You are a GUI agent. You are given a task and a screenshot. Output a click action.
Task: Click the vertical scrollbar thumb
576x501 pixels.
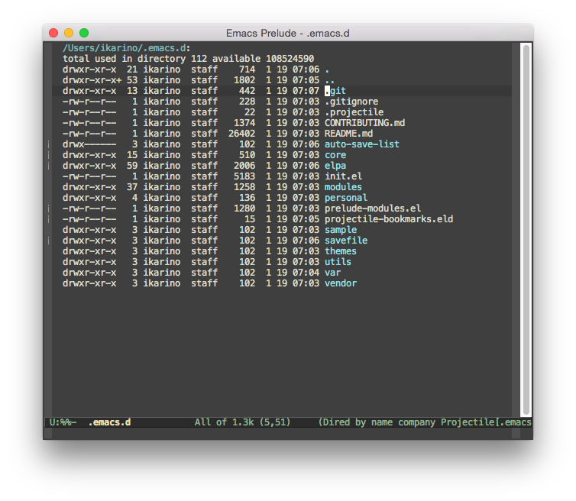526,230
